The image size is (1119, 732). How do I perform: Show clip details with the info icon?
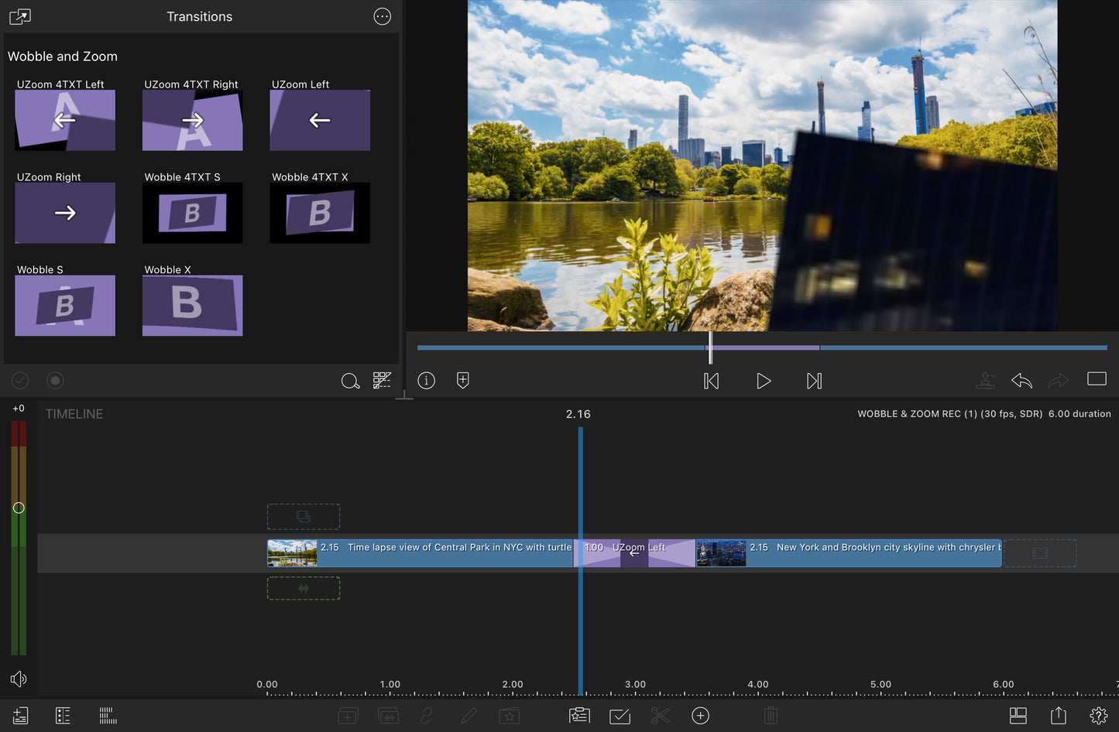426,380
